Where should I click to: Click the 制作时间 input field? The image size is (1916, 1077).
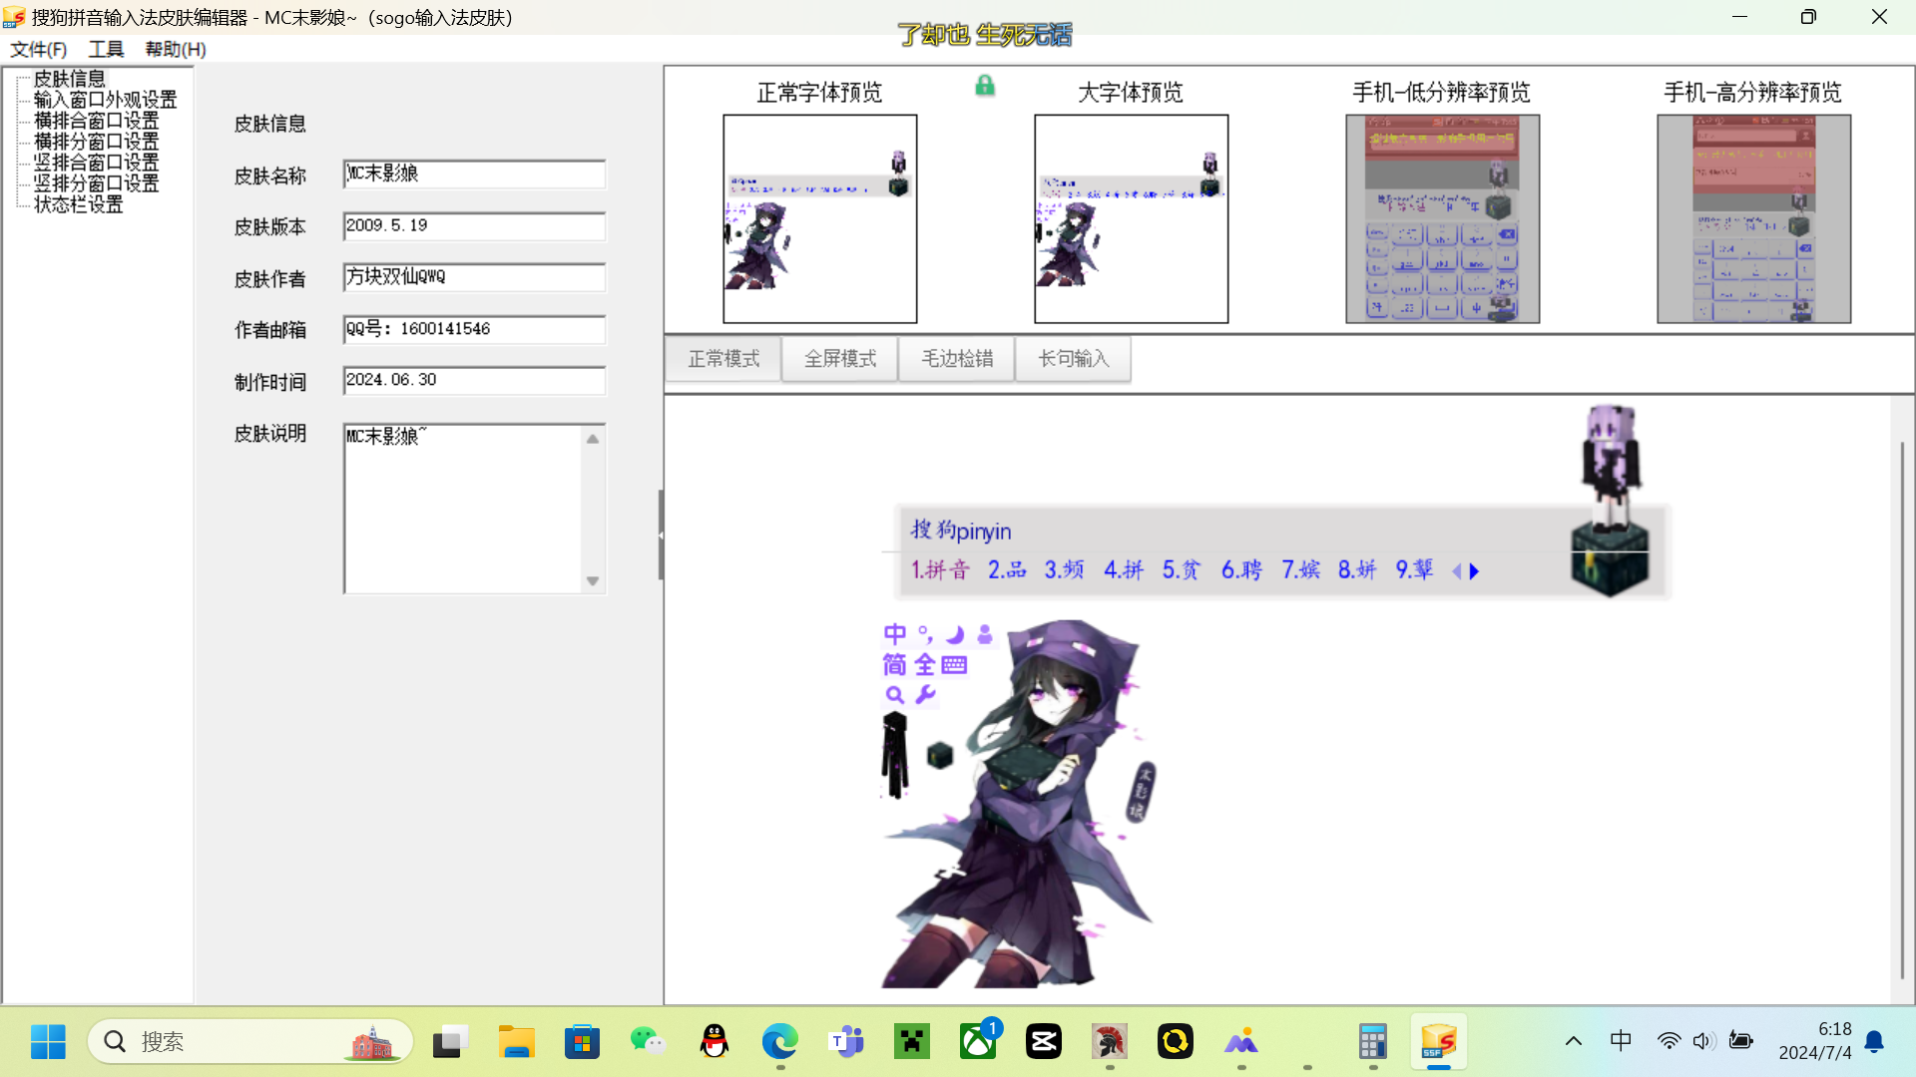click(x=474, y=381)
